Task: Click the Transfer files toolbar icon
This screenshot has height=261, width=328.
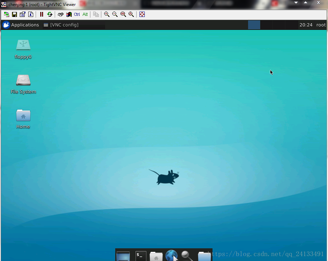Action: (96, 14)
